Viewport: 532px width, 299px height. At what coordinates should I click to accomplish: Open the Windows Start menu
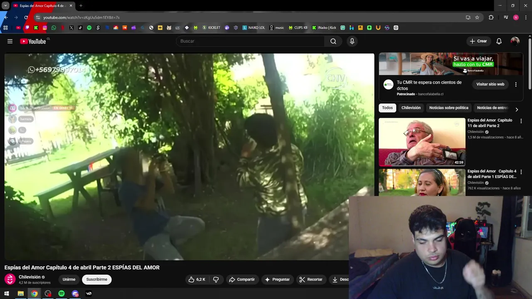(7, 294)
